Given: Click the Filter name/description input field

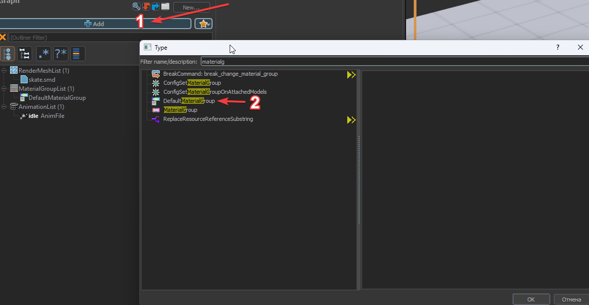Looking at the screenshot, I should 395,62.
